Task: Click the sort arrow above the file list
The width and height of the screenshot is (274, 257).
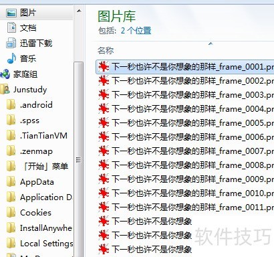Action: pos(211,44)
